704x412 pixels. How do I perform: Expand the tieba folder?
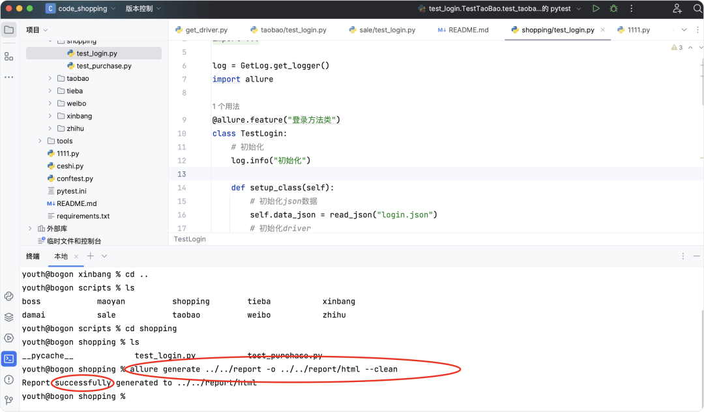tap(50, 91)
